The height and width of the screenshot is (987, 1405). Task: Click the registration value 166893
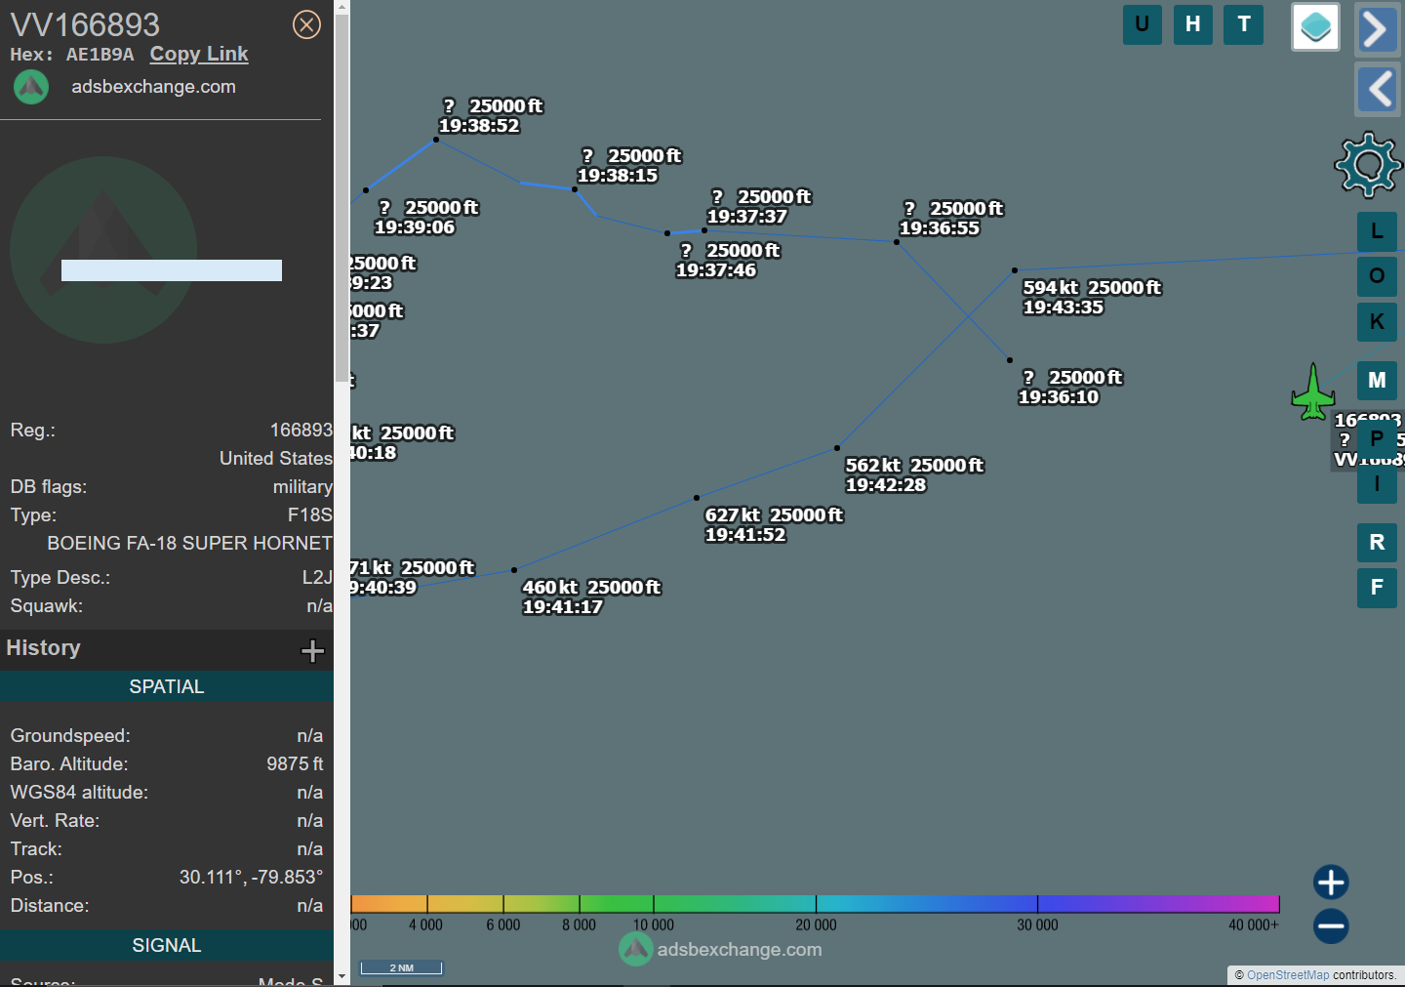click(x=301, y=430)
